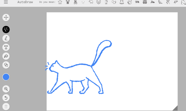Viewport: 186px width, 111px height.
Task: Click the blue cat drawing on canvas
Action: tap(78, 67)
